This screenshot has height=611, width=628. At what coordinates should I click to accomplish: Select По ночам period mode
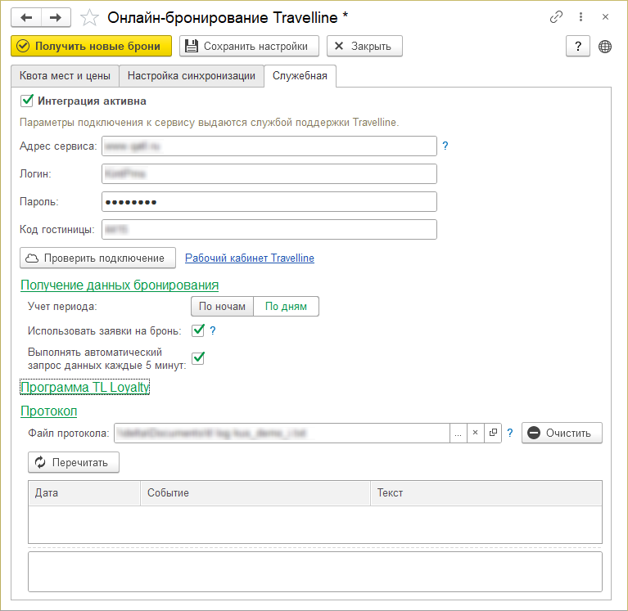222,307
